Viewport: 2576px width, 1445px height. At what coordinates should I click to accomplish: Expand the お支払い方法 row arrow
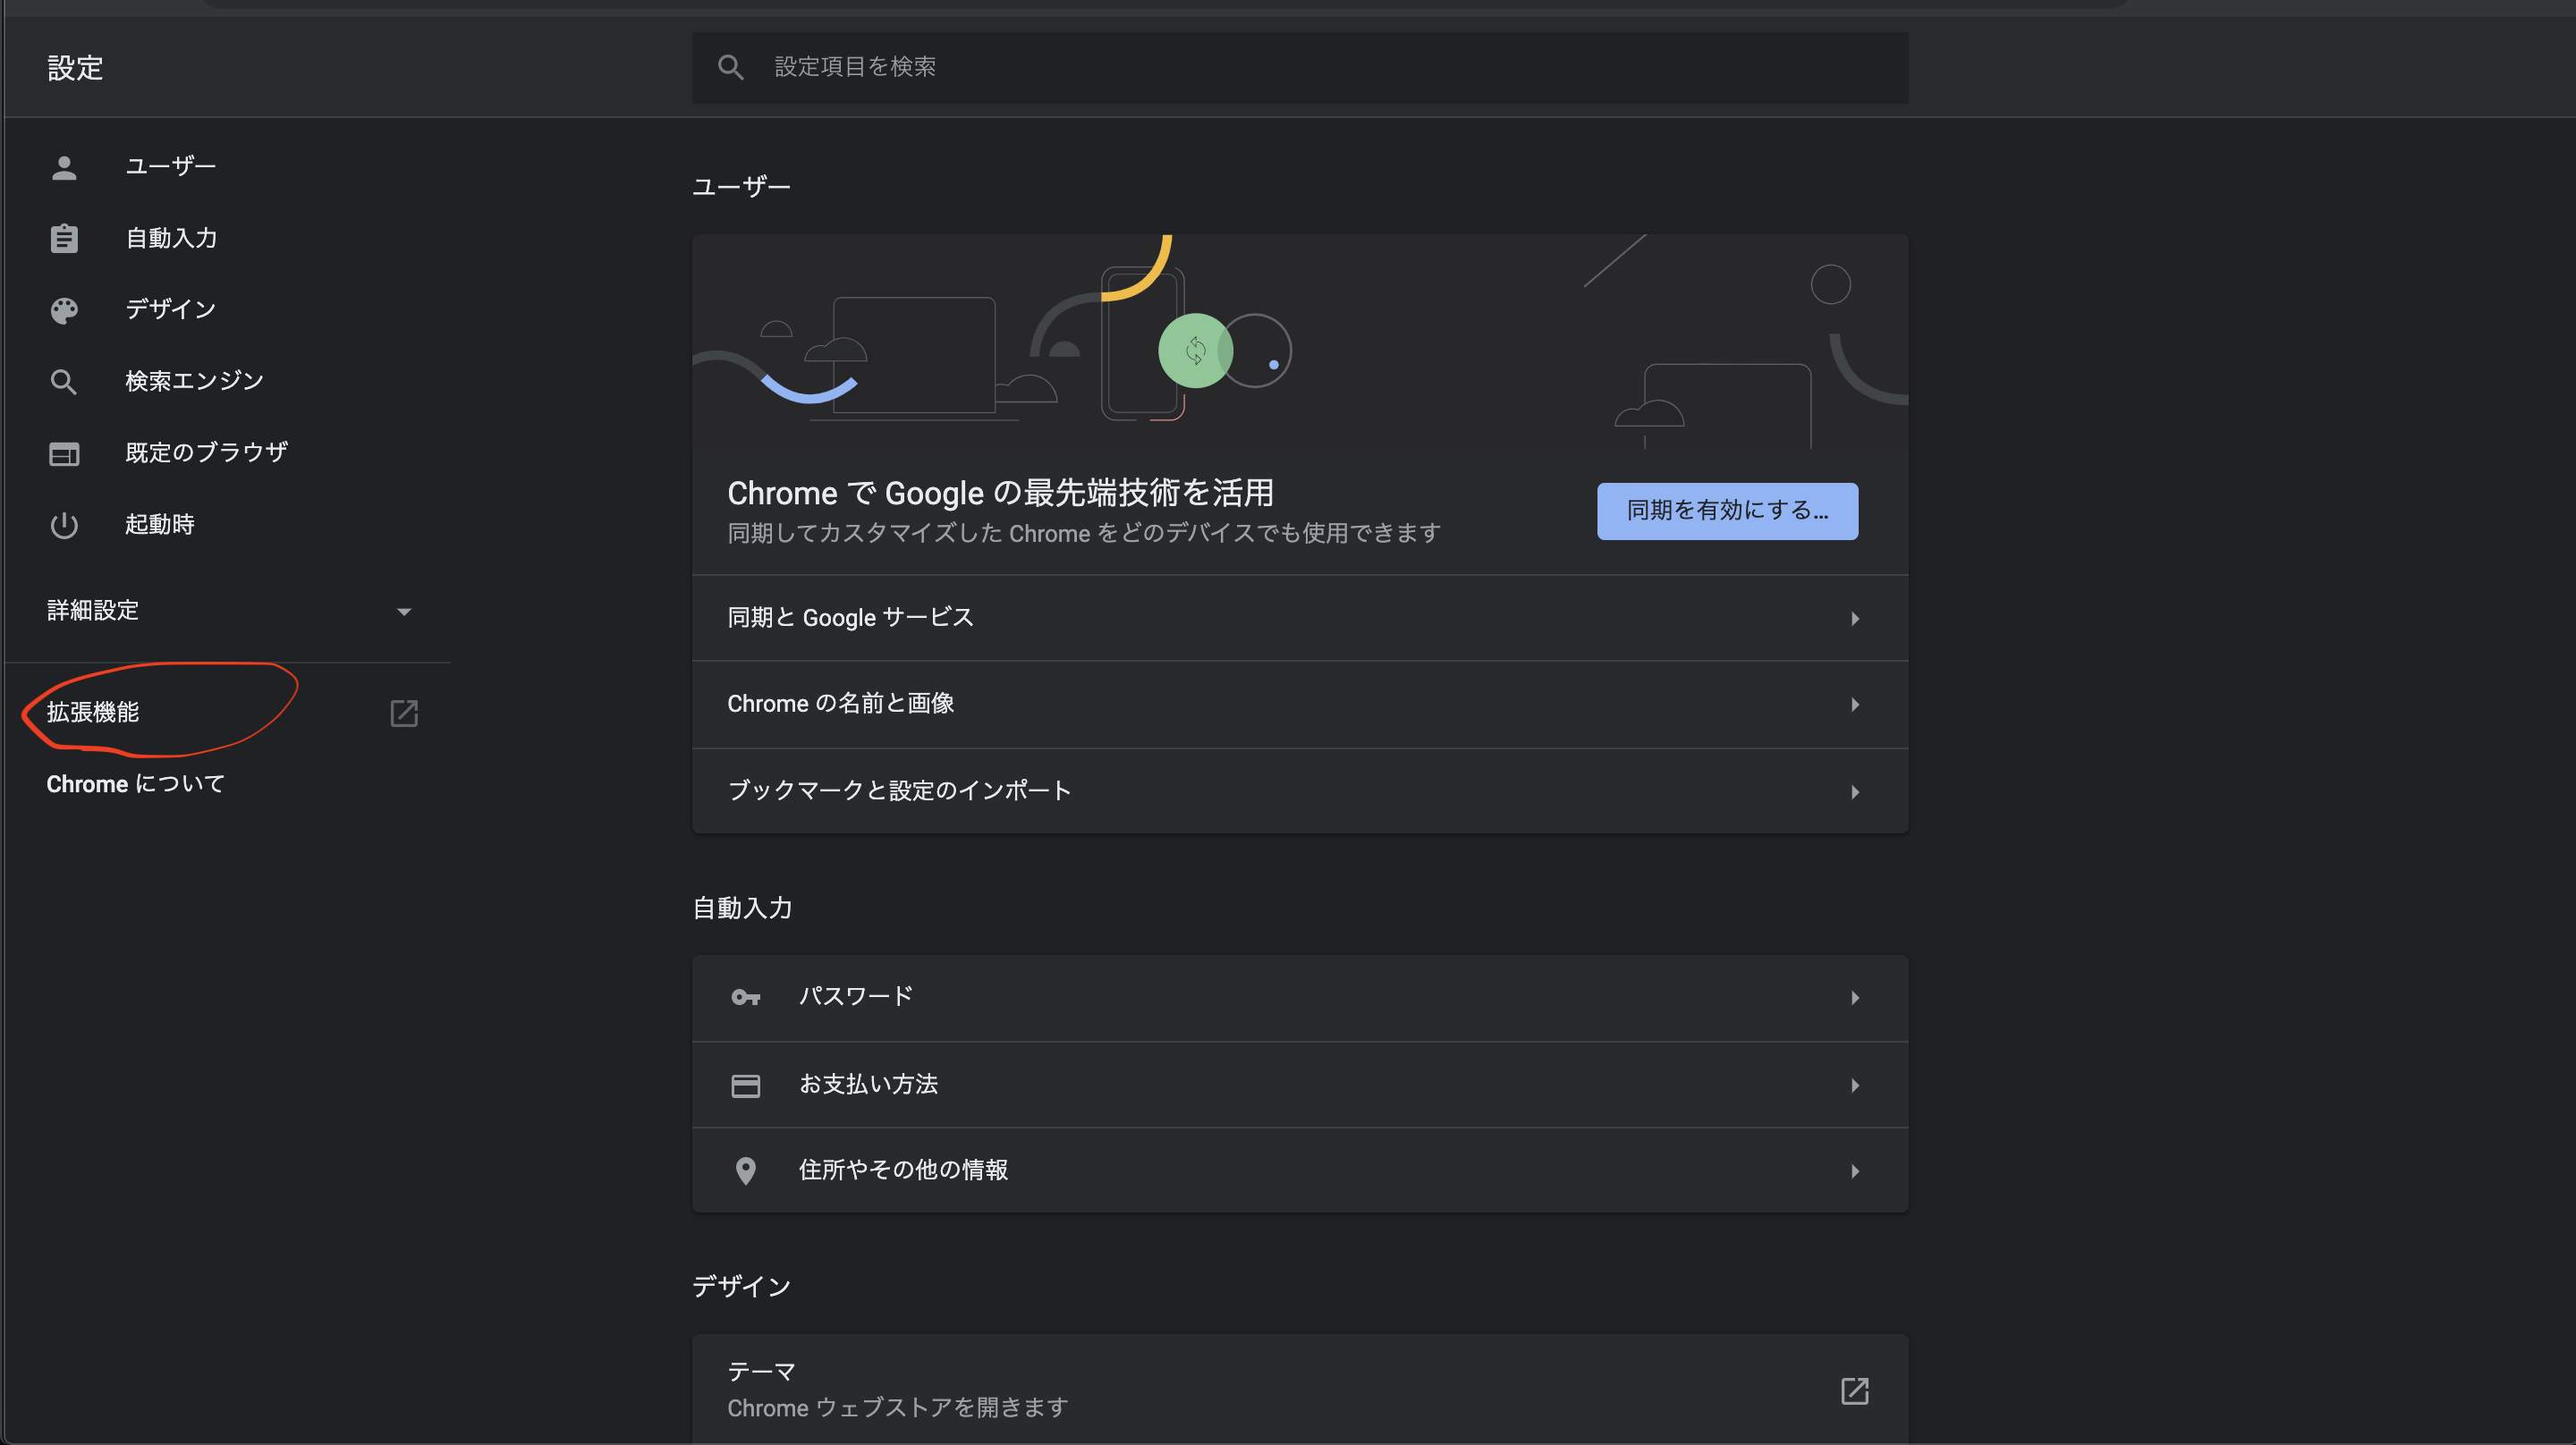(x=1855, y=1085)
